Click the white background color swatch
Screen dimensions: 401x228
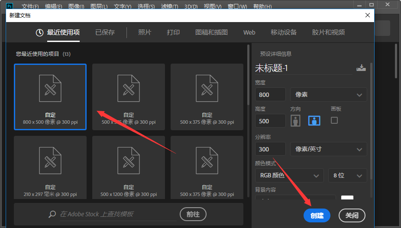pos(347,198)
